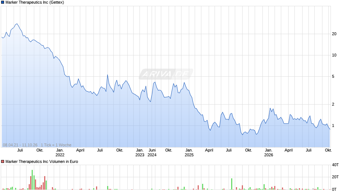The image size is (346, 193).
Task: Select the chart title Marker Therapeutics Inc (Gettex)
Action: [x=35, y=3]
